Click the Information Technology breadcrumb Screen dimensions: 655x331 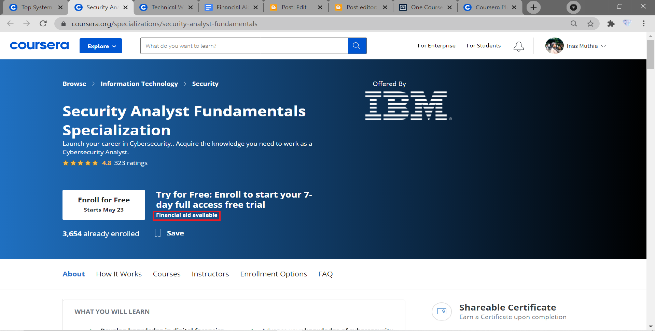coord(139,84)
